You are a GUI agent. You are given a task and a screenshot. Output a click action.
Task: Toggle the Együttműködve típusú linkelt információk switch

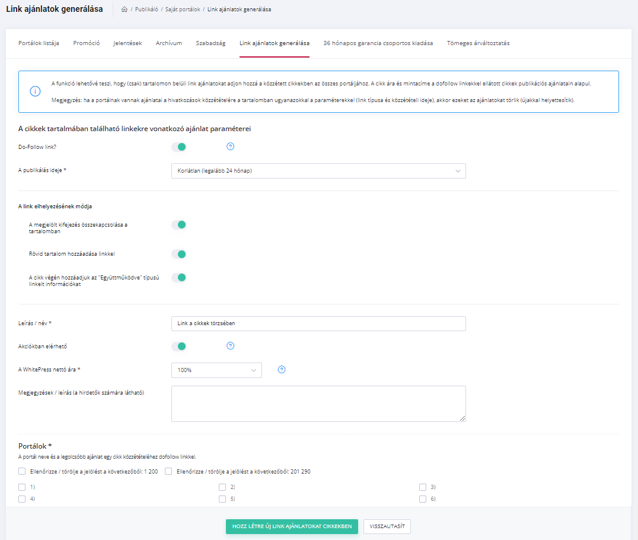click(x=178, y=278)
